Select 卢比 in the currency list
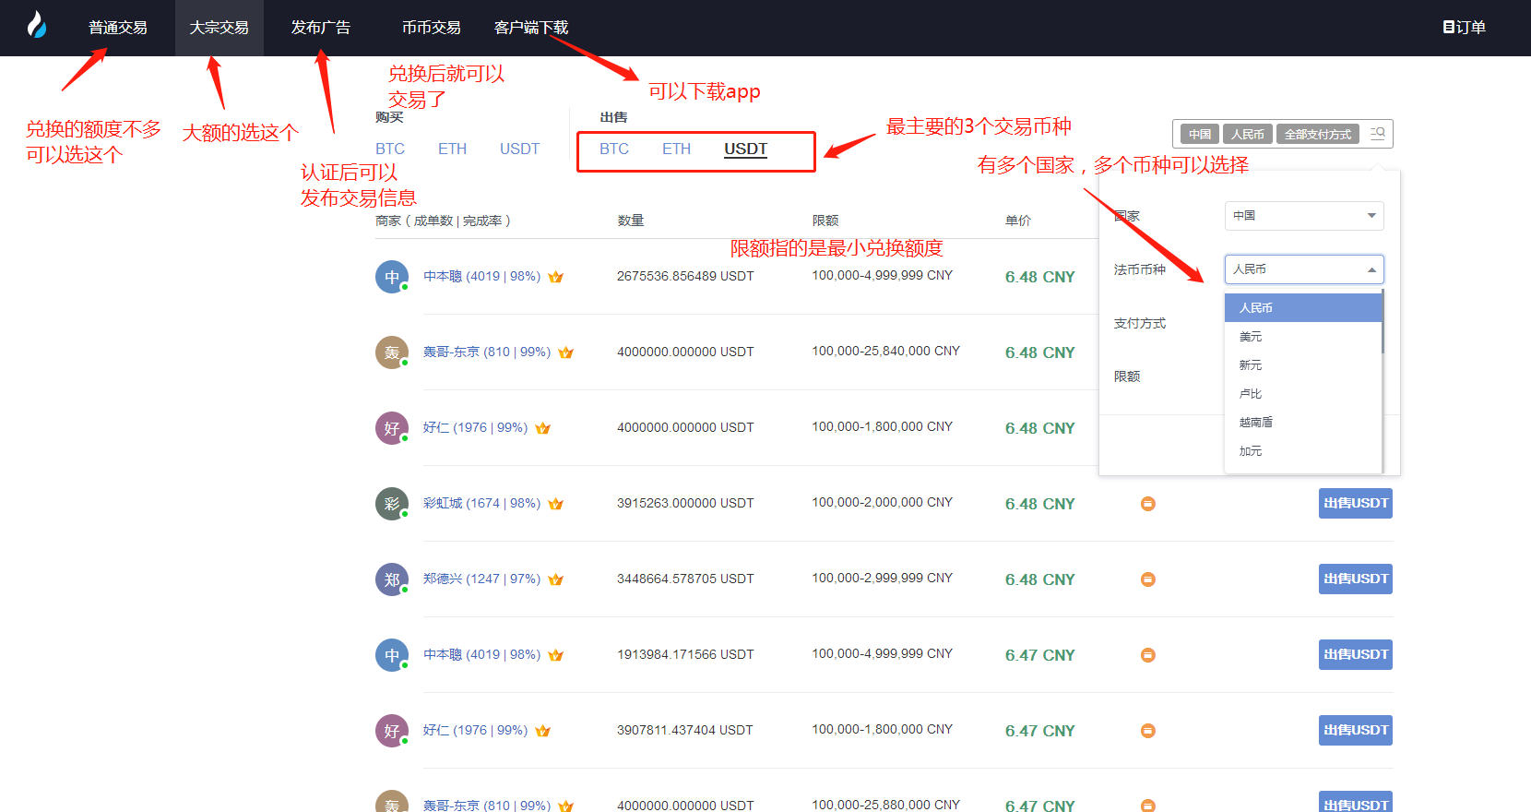The width and height of the screenshot is (1531, 812). point(1302,394)
